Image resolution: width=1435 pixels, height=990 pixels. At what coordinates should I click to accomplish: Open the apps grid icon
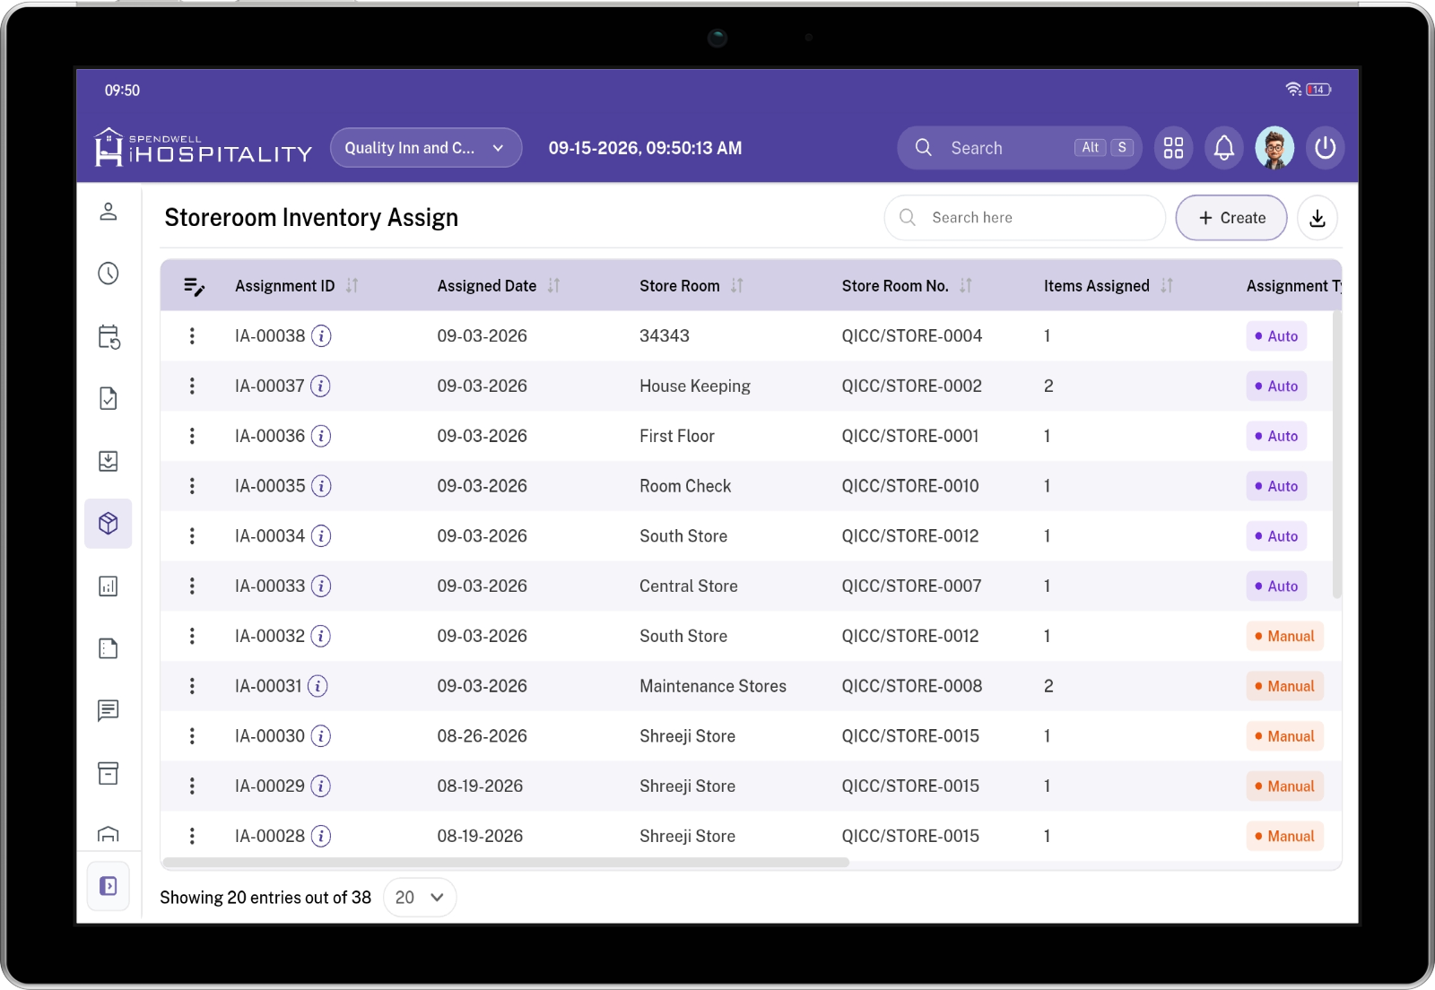coord(1173,148)
